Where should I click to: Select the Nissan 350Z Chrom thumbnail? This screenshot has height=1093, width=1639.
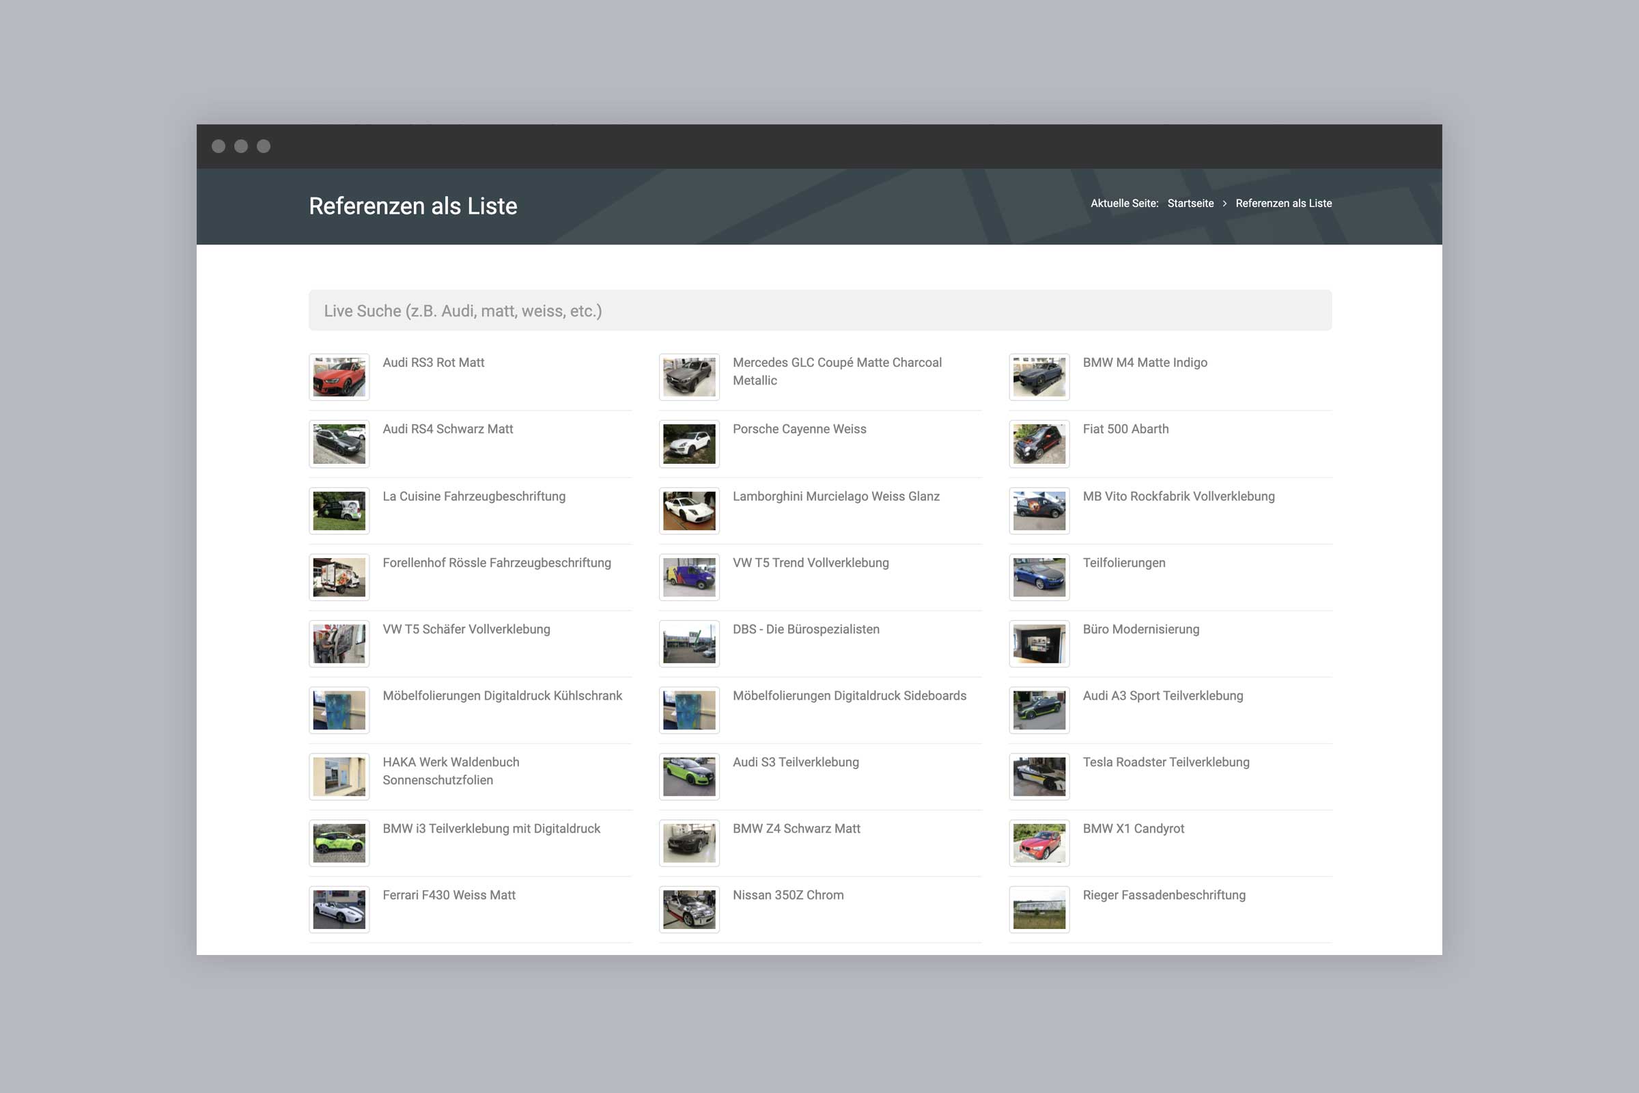pyautogui.click(x=688, y=909)
